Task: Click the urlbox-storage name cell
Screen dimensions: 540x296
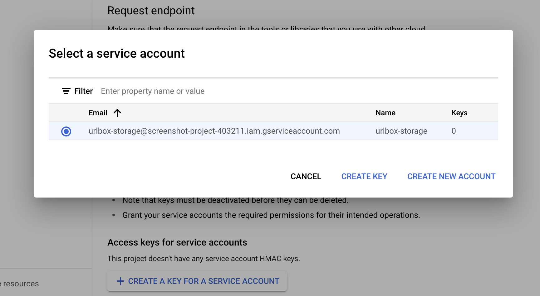Action: tap(401, 131)
